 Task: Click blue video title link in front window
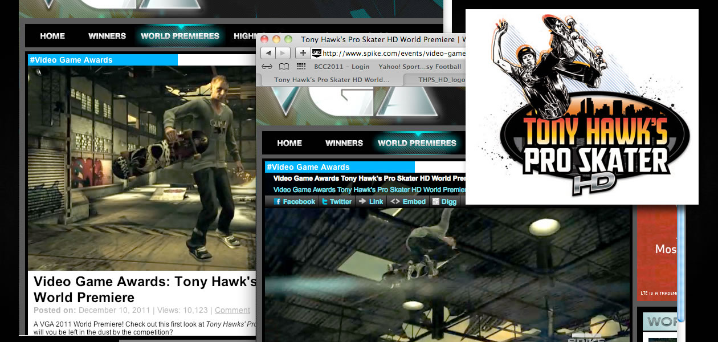pyautogui.click(x=369, y=189)
